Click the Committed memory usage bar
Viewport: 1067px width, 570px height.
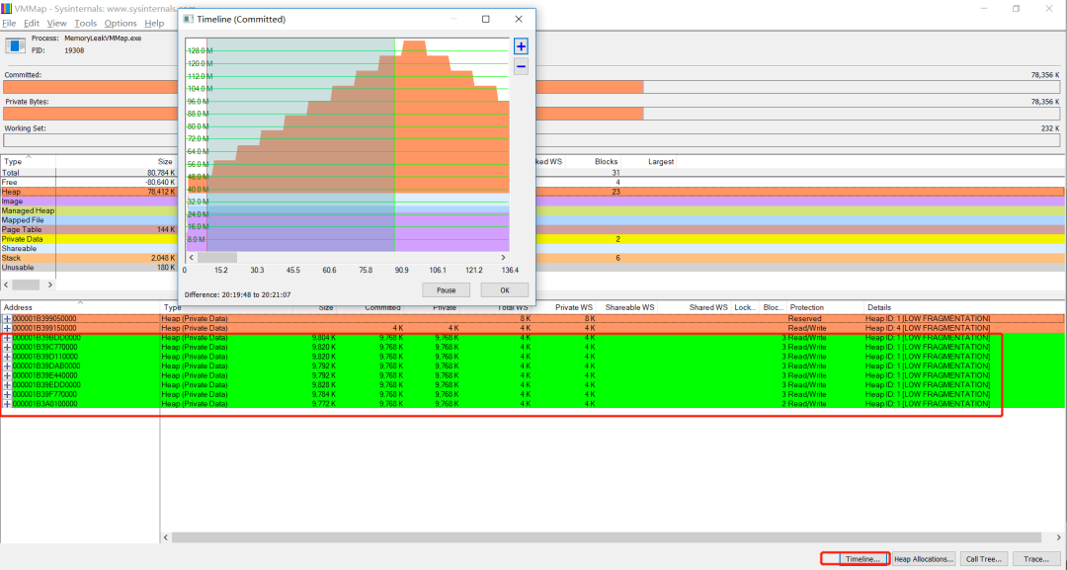point(532,87)
